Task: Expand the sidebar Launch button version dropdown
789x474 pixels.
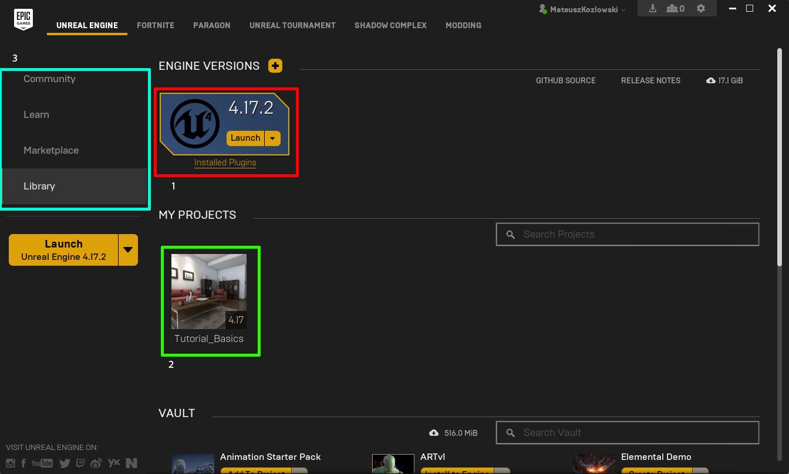Action: pyautogui.click(x=128, y=250)
